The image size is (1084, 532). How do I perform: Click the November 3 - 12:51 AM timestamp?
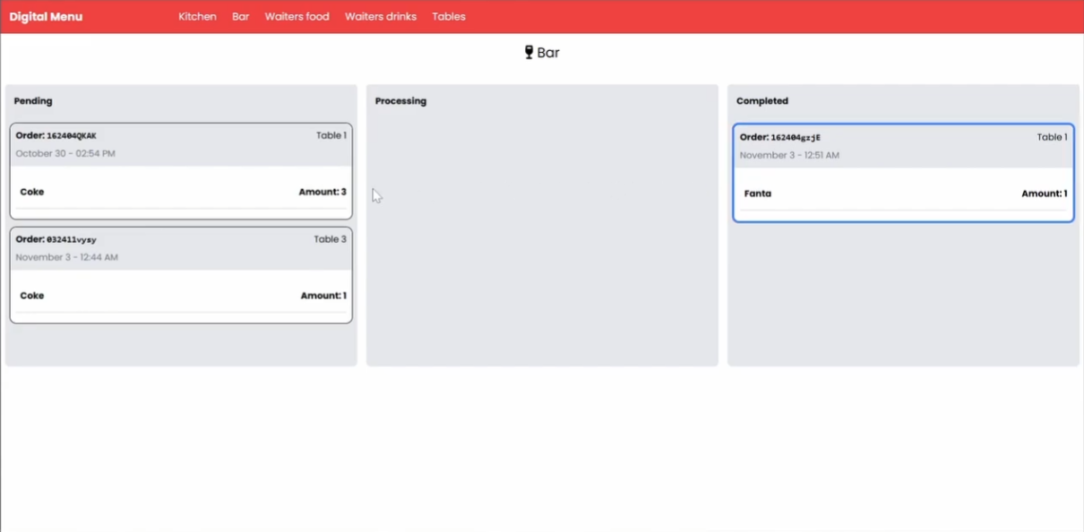coord(789,156)
